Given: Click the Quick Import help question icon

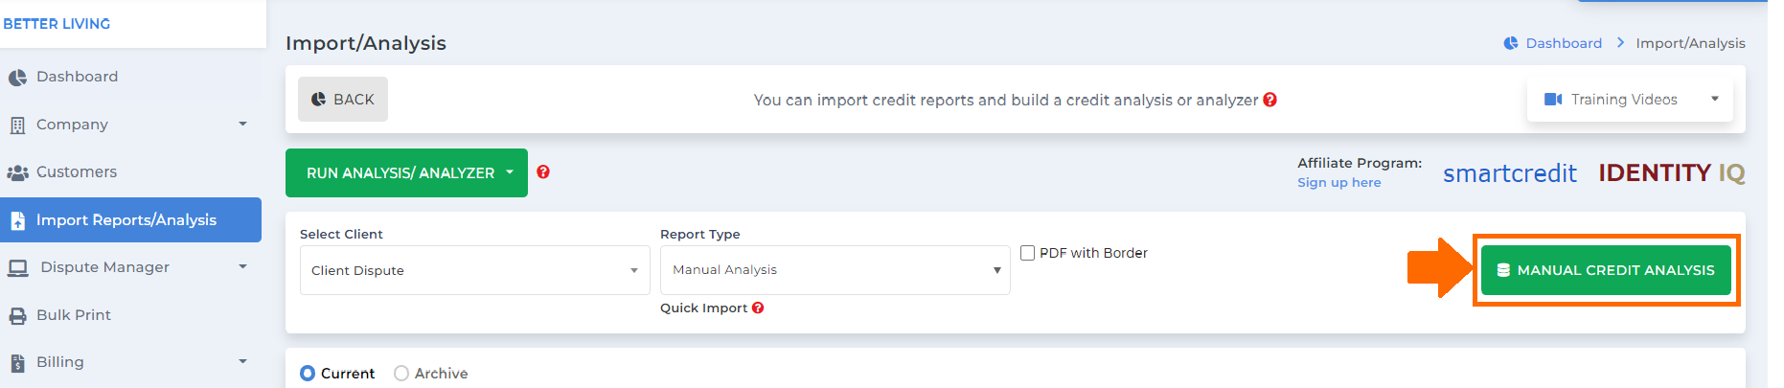Looking at the screenshot, I should click(x=758, y=308).
